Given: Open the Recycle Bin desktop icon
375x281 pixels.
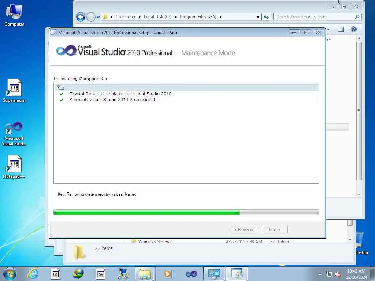Looking at the screenshot, I should (x=361, y=243).
